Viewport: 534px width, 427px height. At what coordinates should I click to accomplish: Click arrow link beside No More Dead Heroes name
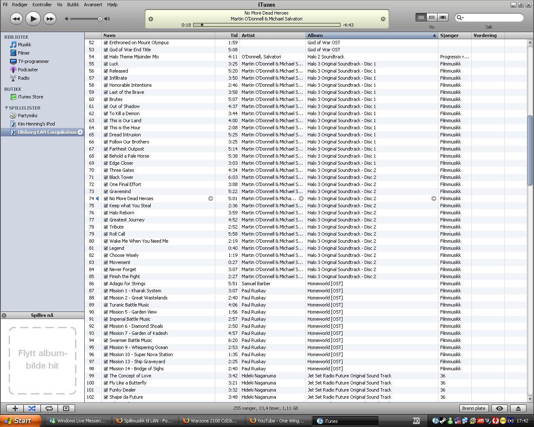pos(211,198)
